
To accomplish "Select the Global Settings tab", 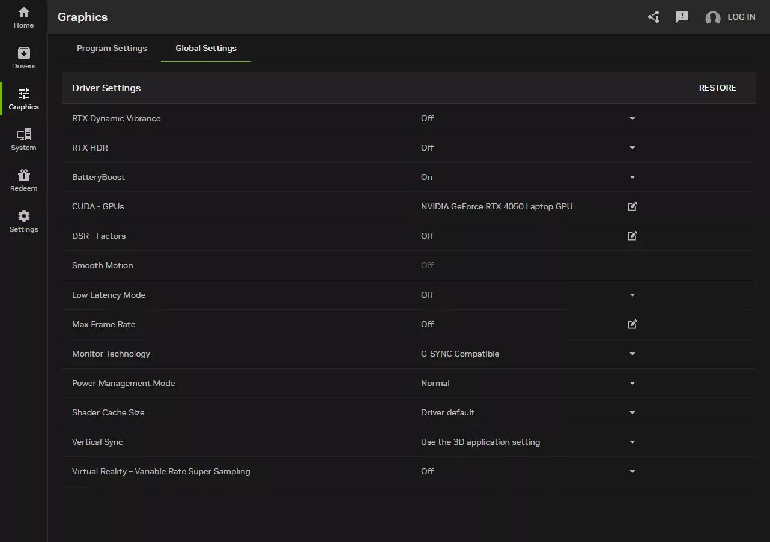I will pos(206,48).
